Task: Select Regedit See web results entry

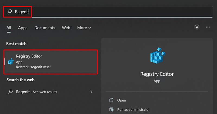Action: [51, 92]
